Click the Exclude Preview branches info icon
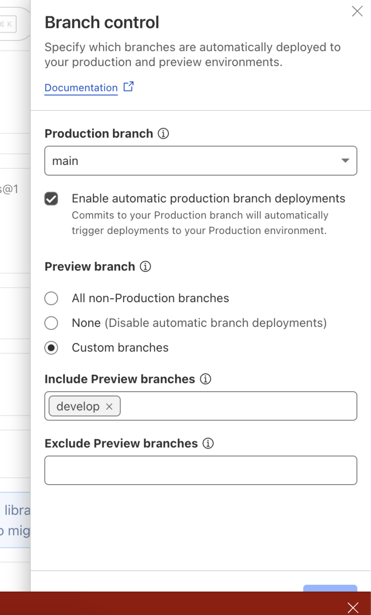Screen dimensions: 371x615 (208, 444)
